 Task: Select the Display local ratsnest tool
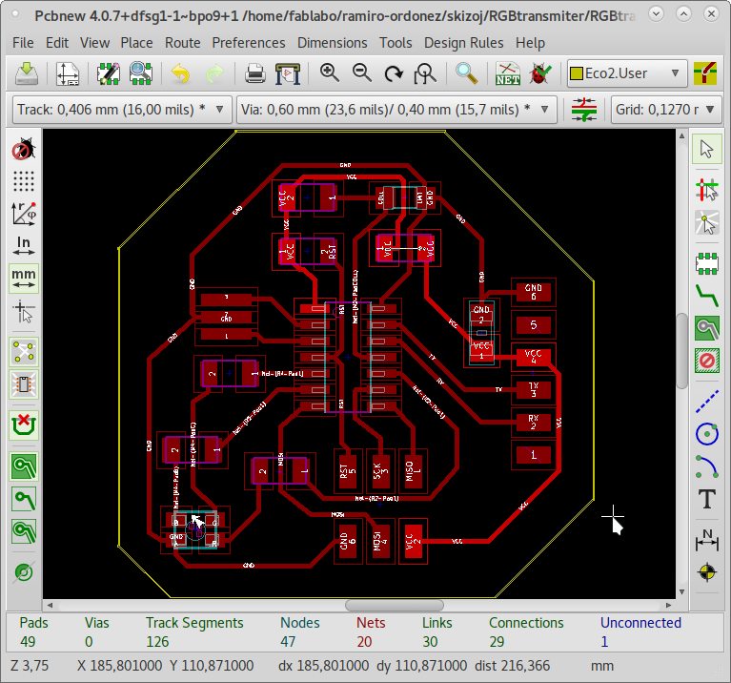[x=707, y=222]
